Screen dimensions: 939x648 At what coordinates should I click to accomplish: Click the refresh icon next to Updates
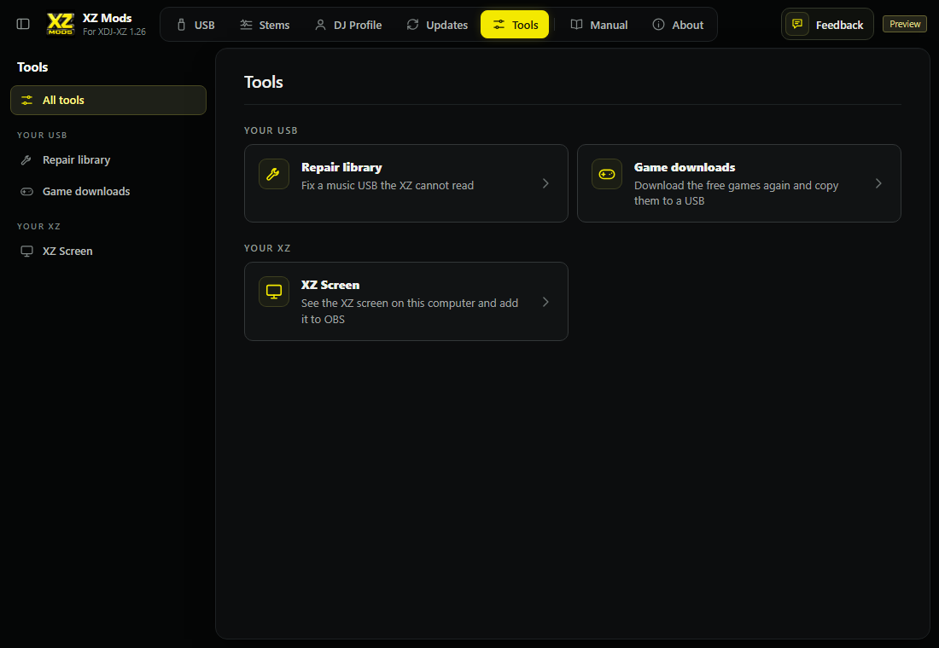pyautogui.click(x=412, y=25)
